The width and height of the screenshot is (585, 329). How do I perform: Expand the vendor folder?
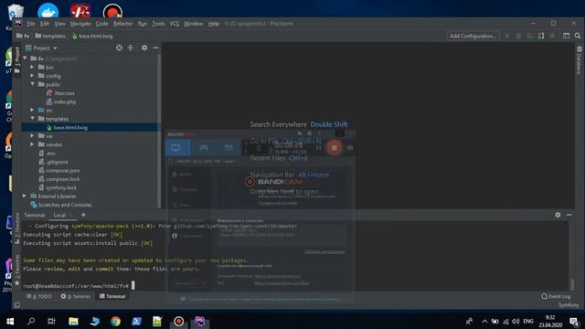tap(32, 144)
